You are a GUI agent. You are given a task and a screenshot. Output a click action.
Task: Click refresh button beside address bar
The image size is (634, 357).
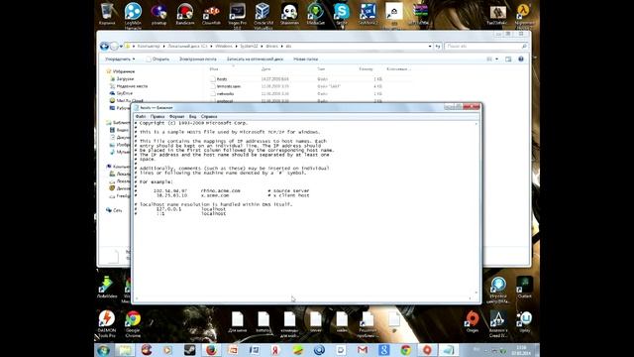[438, 47]
